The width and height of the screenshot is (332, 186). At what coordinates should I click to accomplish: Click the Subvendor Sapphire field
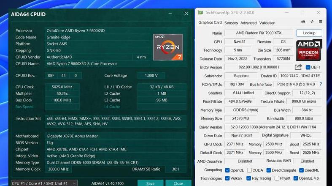[241, 76]
